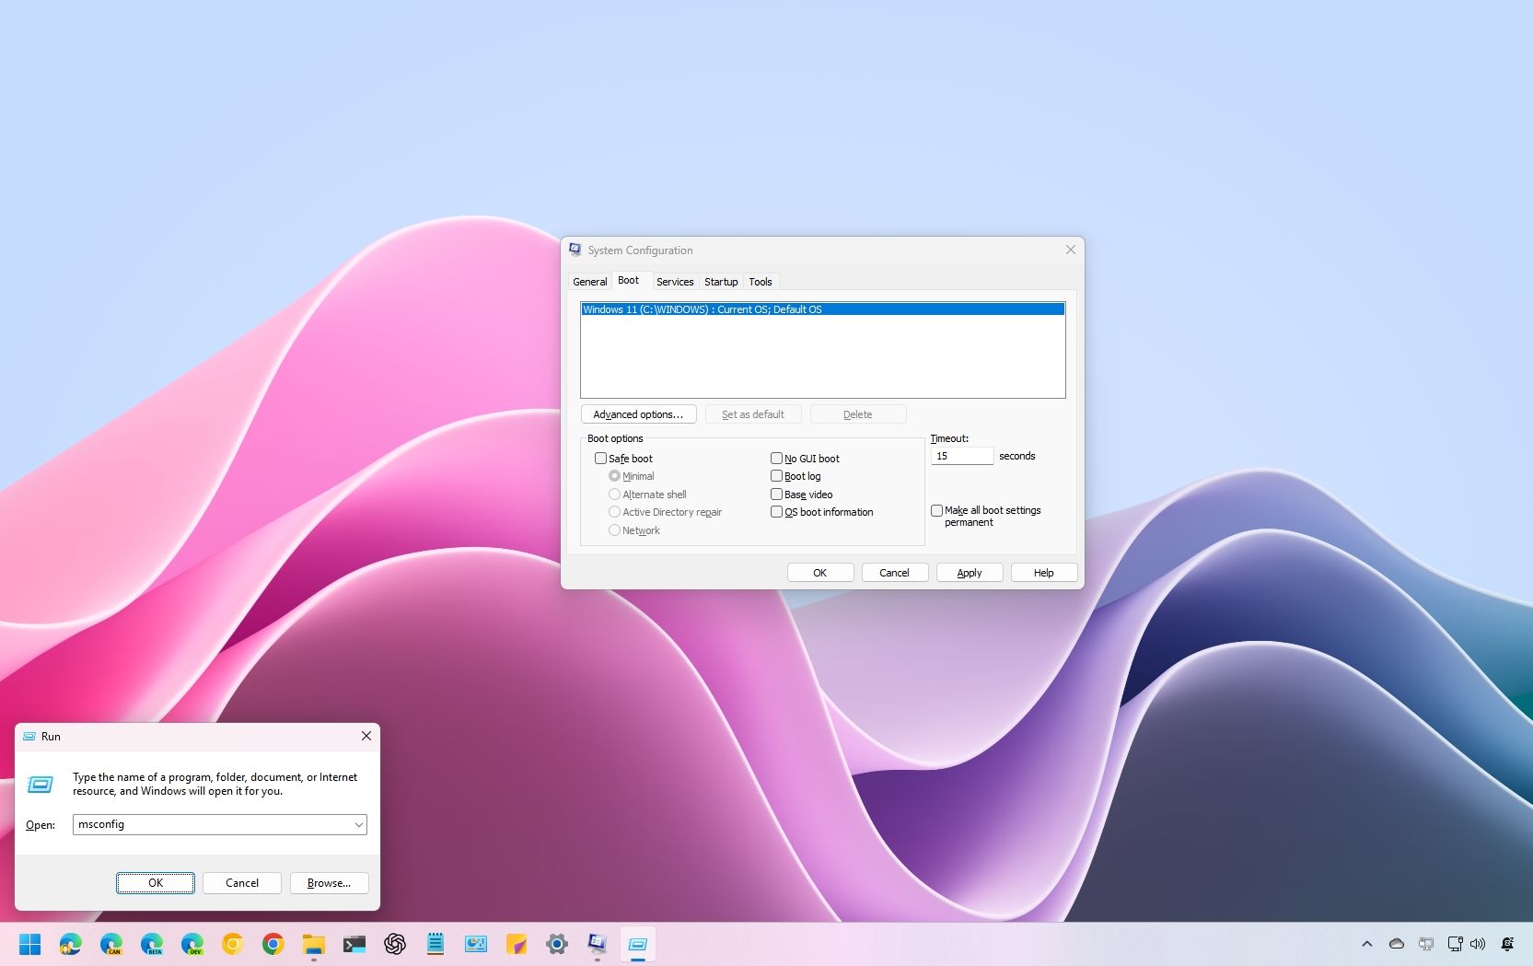Enable Make all boot settings permanent
The height and width of the screenshot is (966, 1533).
pos(936,510)
